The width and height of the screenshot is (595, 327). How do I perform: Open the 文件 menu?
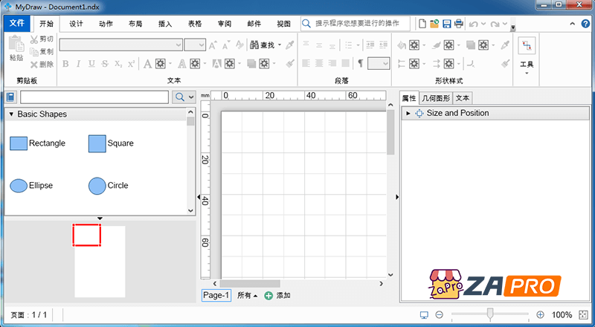click(17, 24)
